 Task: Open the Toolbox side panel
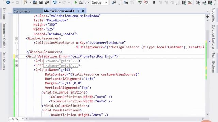(x=4, y=14)
